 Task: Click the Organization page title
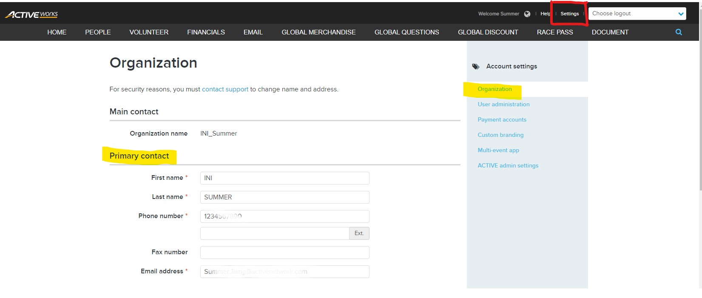tap(153, 63)
